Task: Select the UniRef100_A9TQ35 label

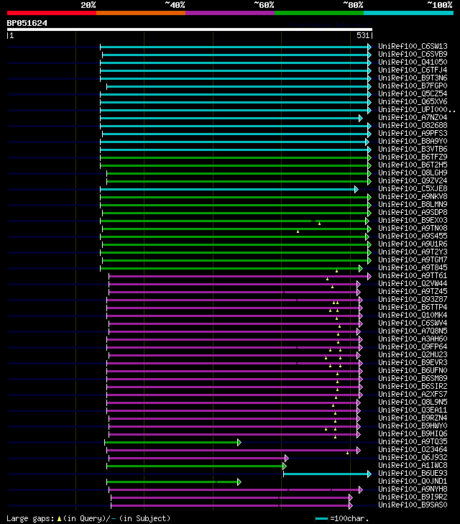Action: coord(413,442)
